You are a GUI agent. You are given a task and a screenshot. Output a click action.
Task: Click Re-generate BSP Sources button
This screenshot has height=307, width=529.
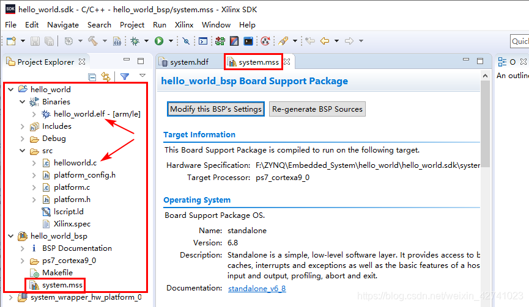click(x=317, y=109)
